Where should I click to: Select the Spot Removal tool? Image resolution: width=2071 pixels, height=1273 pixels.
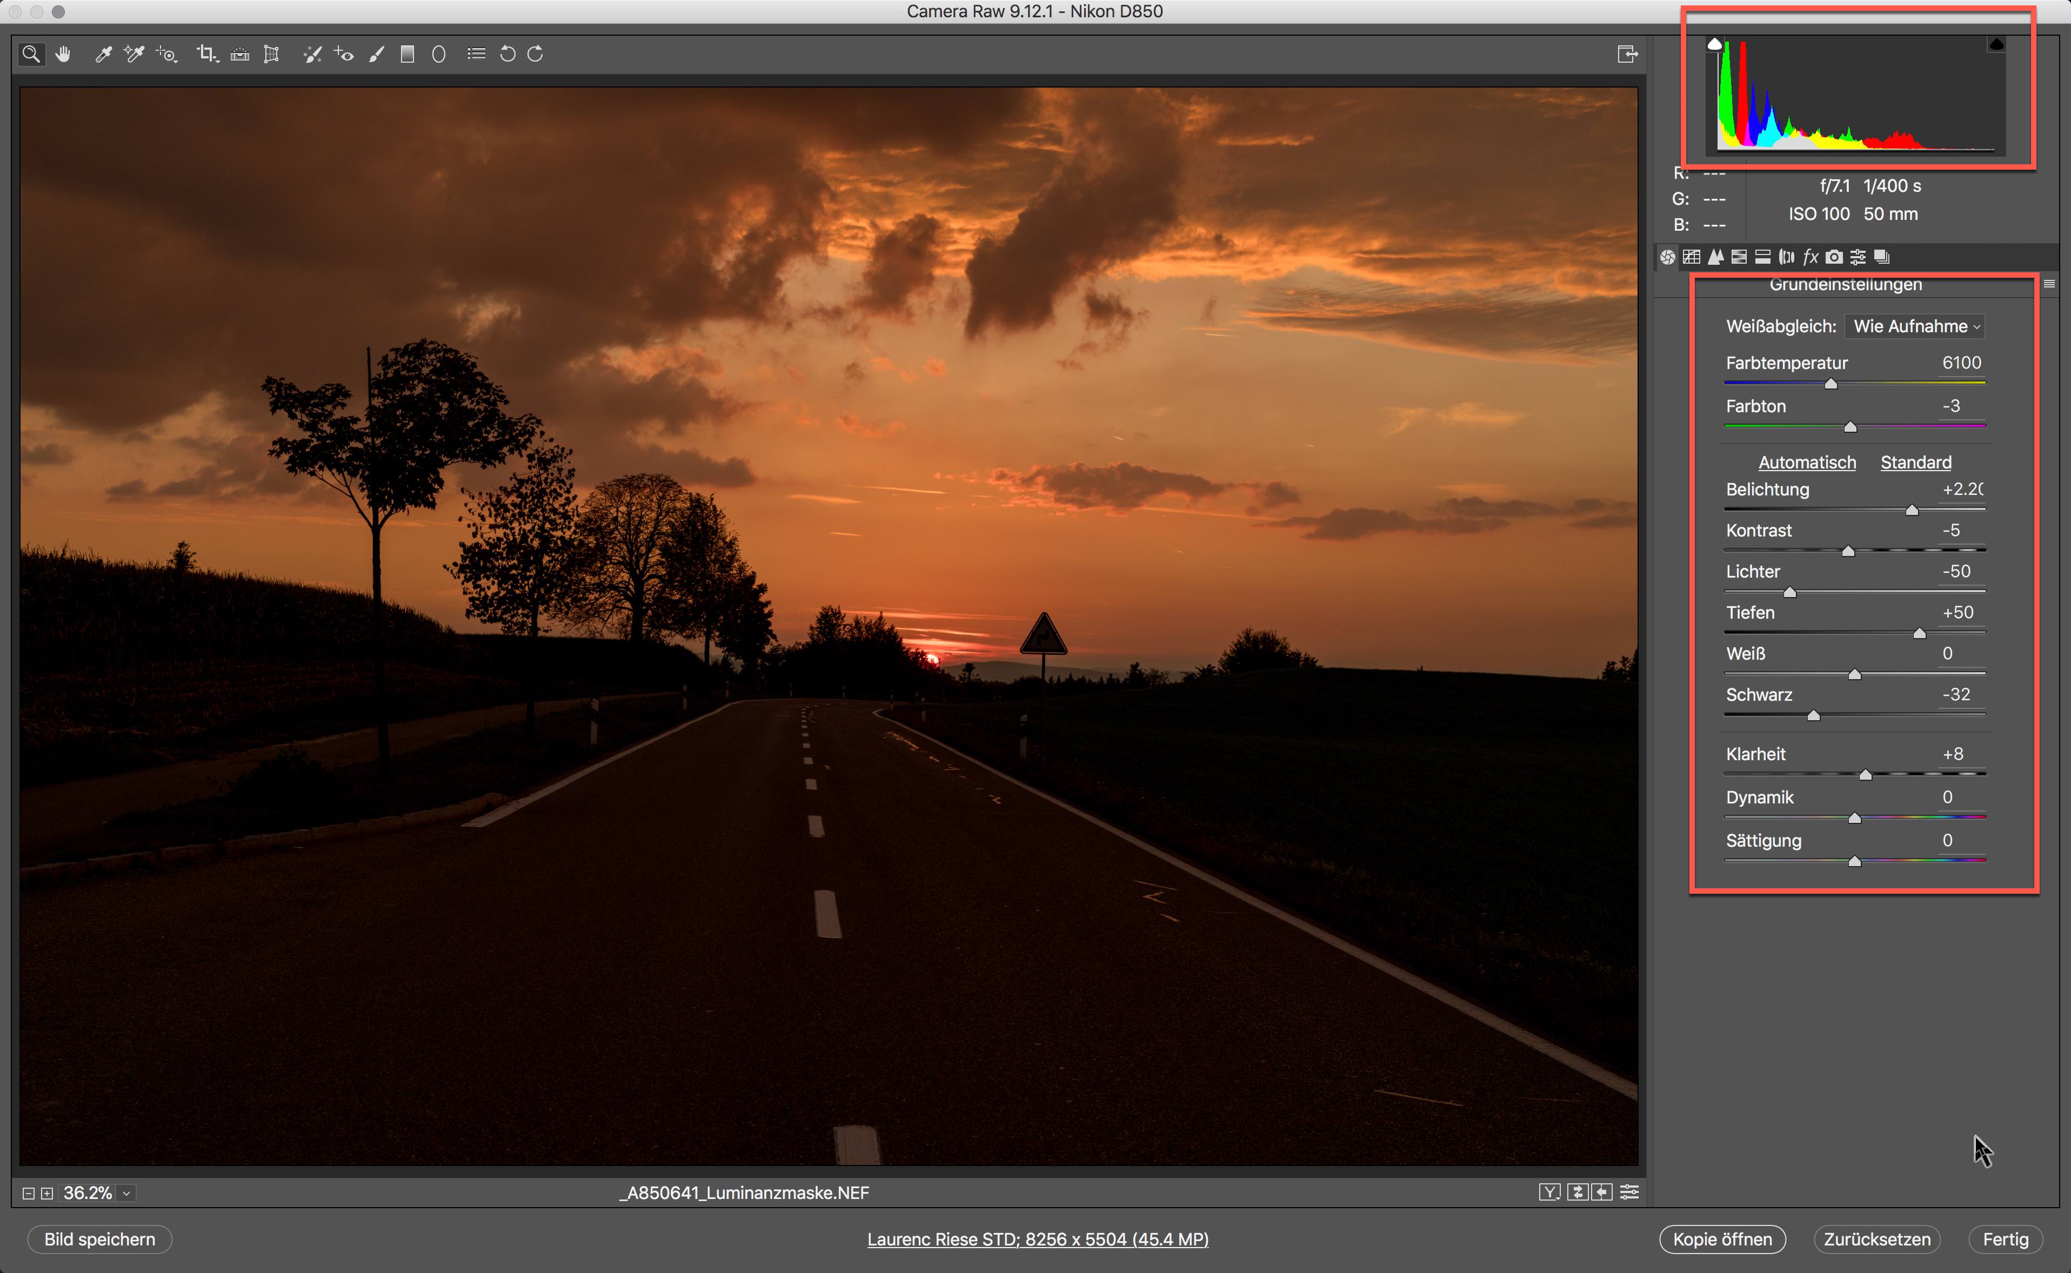(312, 55)
